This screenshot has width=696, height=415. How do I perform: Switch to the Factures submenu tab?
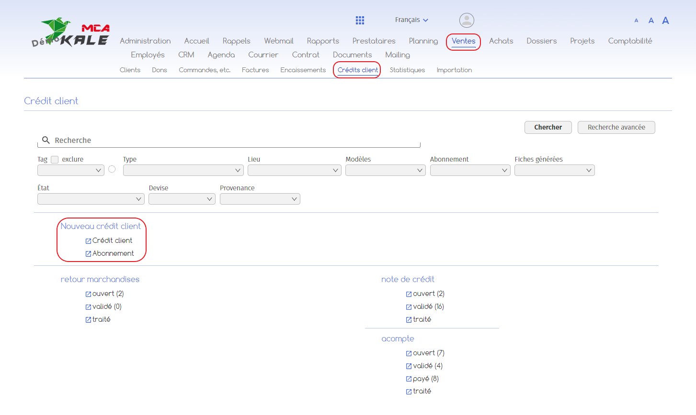click(x=255, y=70)
